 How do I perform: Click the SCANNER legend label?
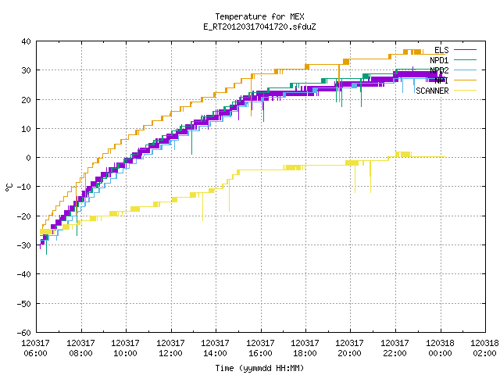click(432, 91)
